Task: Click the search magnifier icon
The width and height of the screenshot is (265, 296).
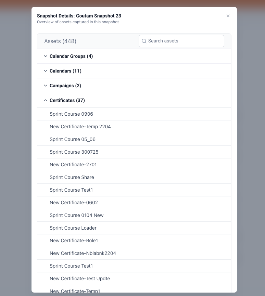Action: pos(144,41)
